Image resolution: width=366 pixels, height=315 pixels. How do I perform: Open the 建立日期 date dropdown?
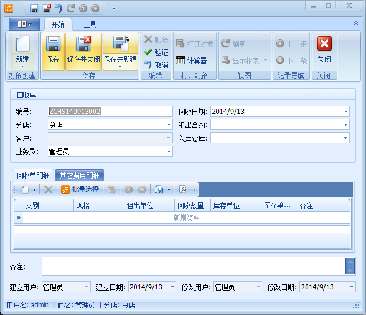coord(172,287)
